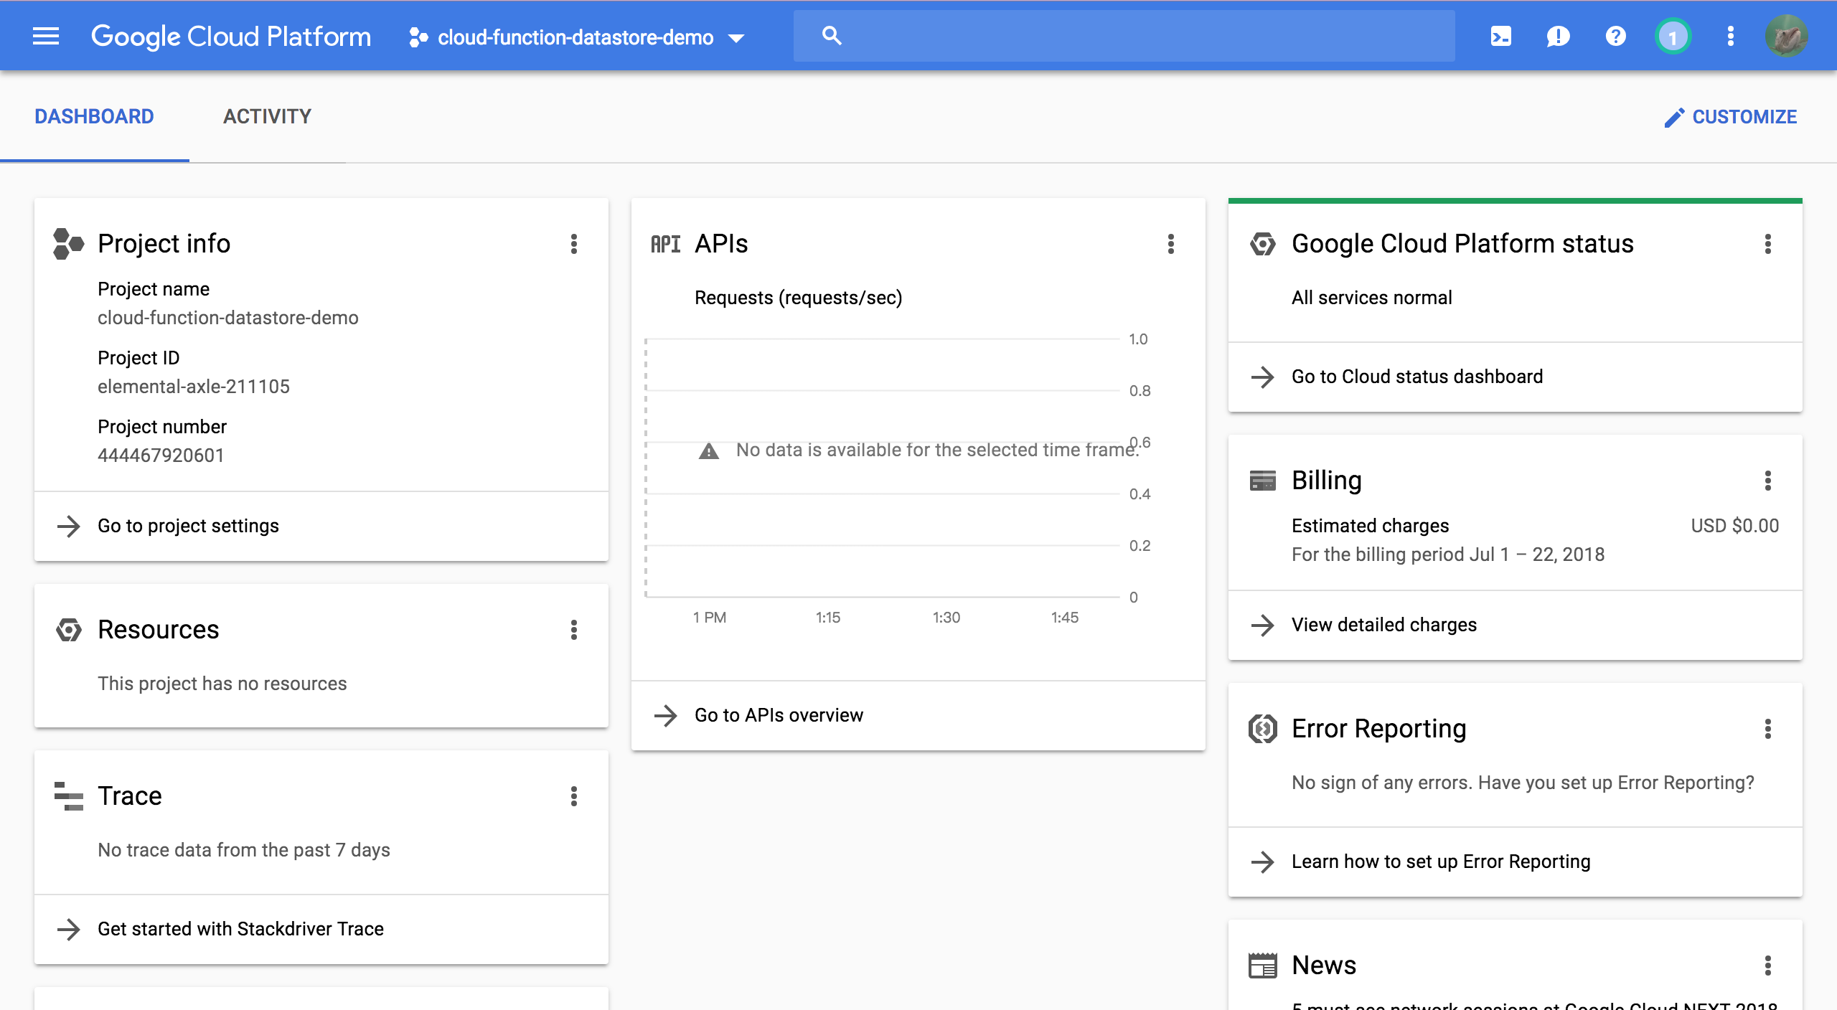Open Learn how to set up Error Reporting

click(1440, 862)
